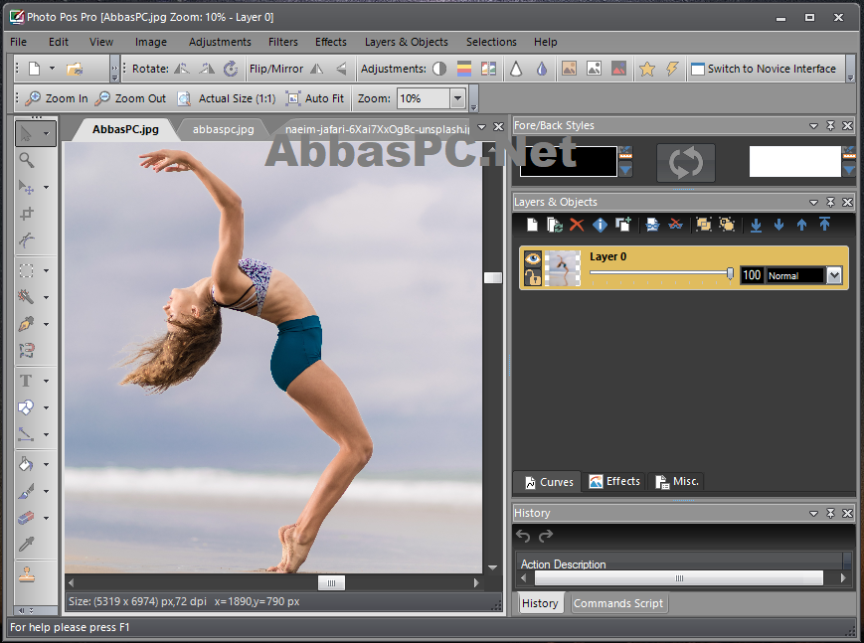Pin the Layers & Objects panel
864x643 pixels.
[830, 202]
